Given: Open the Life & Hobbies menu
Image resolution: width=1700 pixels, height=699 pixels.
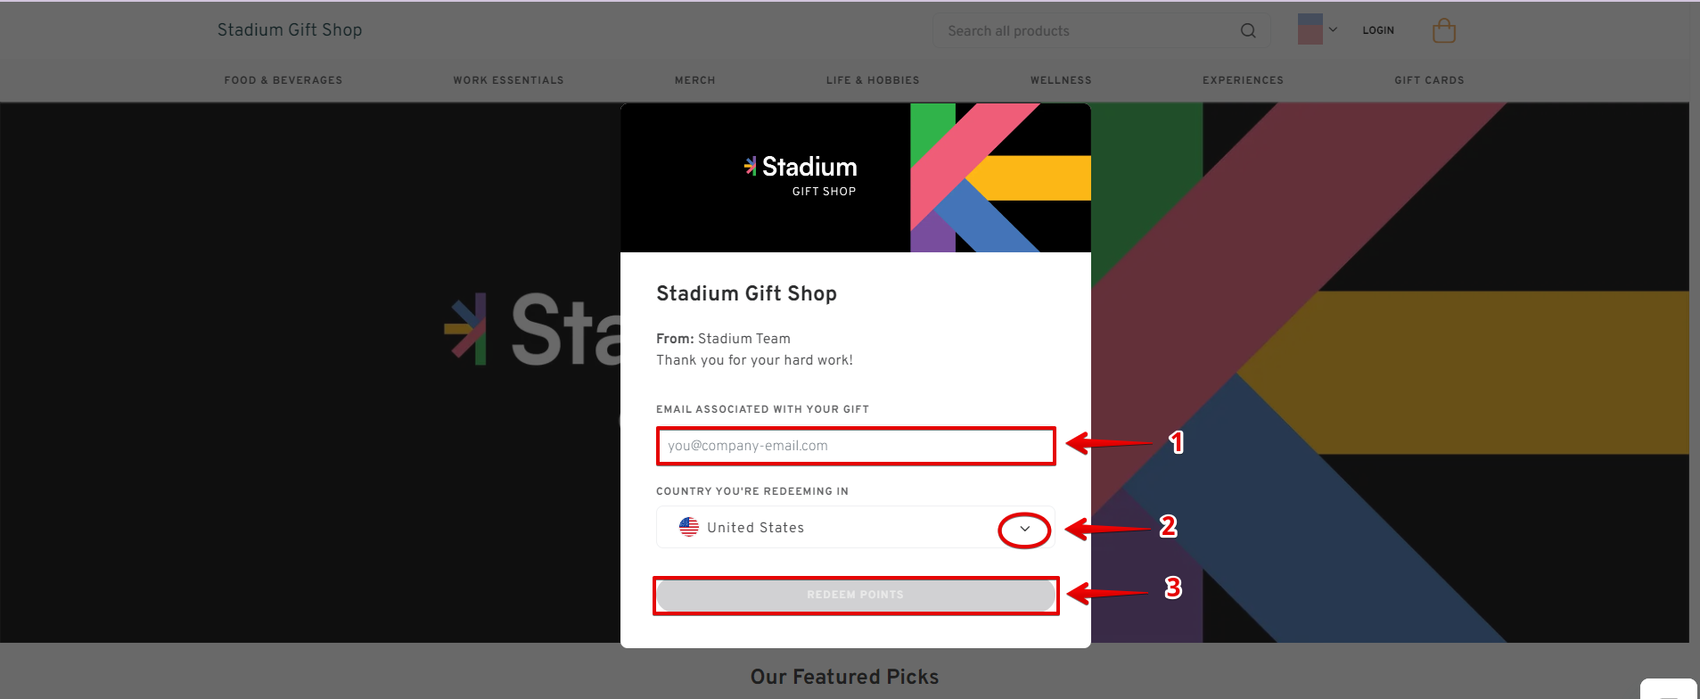Looking at the screenshot, I should click(872, 80).
